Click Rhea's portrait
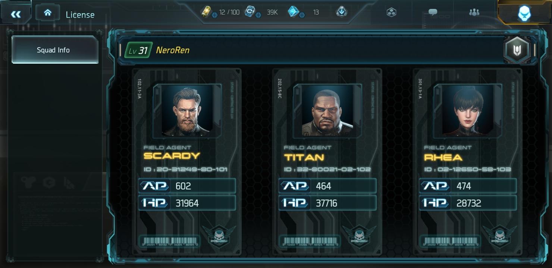 (x=468, y=110)
